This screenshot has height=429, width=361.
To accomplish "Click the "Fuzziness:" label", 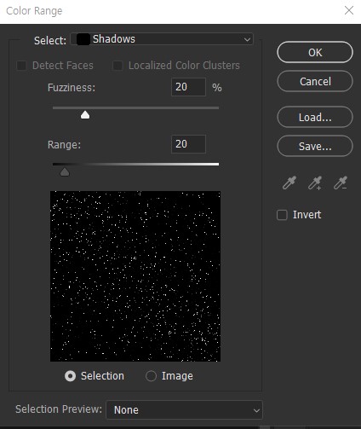I will tap(72, 88).
